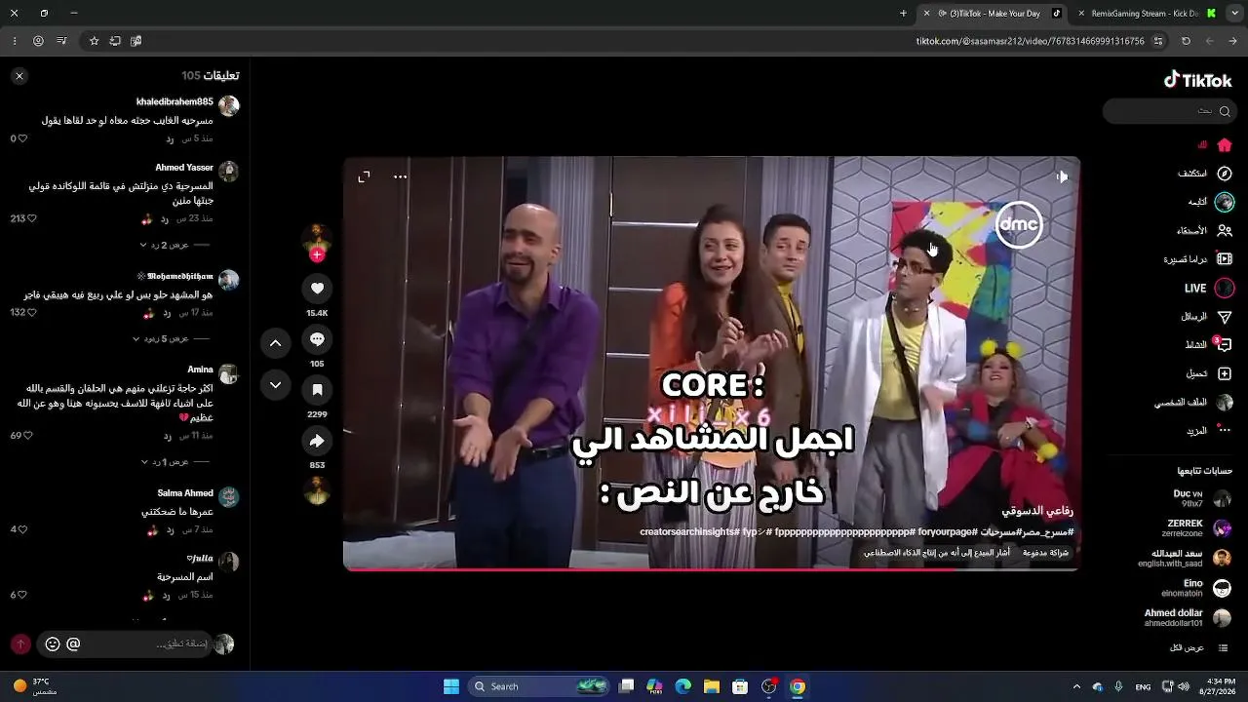Reply to Ahmed Yasser's comment

tap(164, 218)
